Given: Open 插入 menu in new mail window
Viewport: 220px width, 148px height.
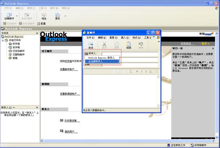Looking at the screenshot, I should click(x=125, y=38).
